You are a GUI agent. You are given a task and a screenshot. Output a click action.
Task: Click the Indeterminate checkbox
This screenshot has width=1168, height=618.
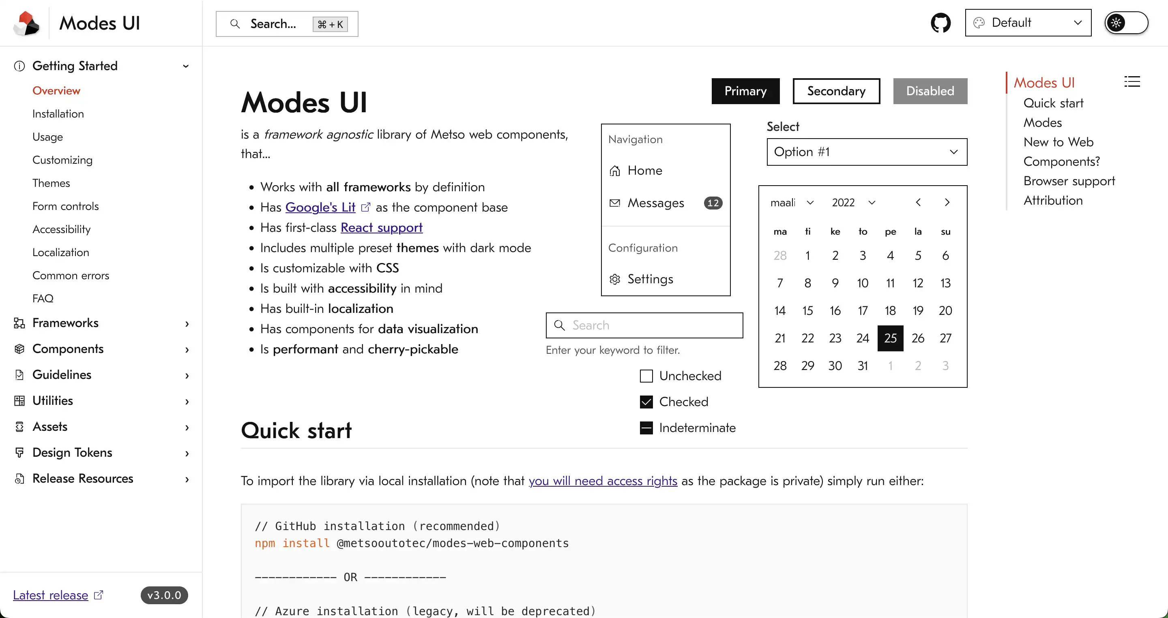click(x=646, y=427)
